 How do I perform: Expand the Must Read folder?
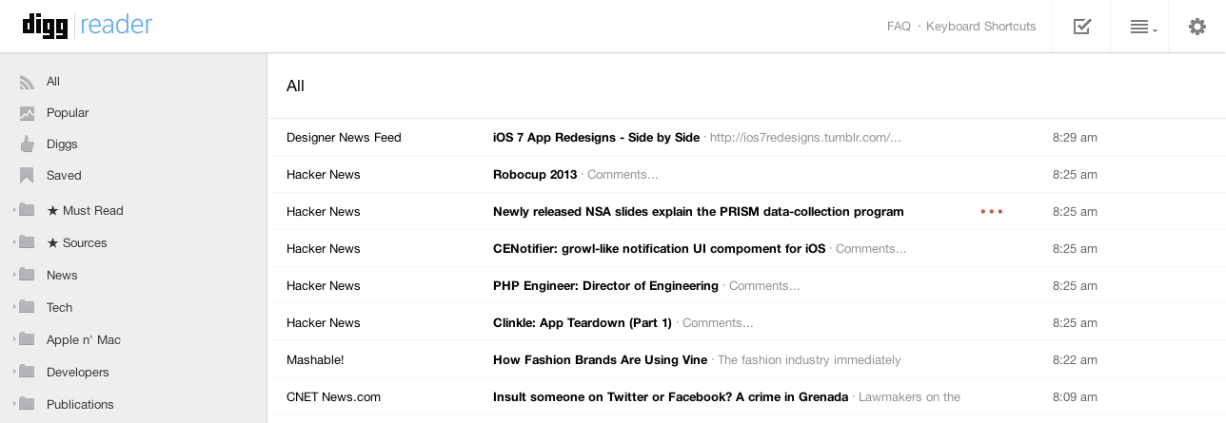coord(15,210)
